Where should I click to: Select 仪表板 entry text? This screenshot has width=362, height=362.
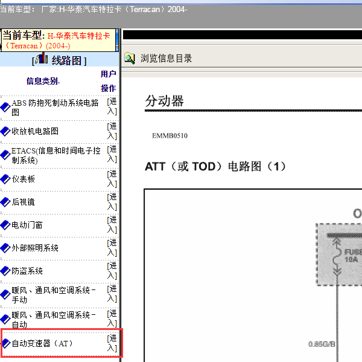[x=24, y=179]
